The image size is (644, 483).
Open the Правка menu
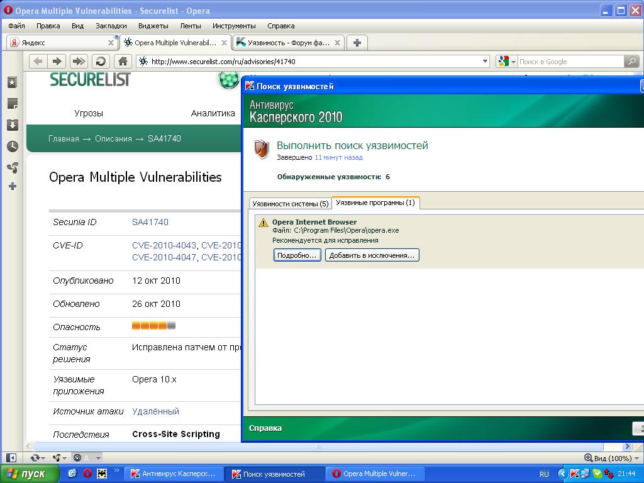tap(48, 26)
